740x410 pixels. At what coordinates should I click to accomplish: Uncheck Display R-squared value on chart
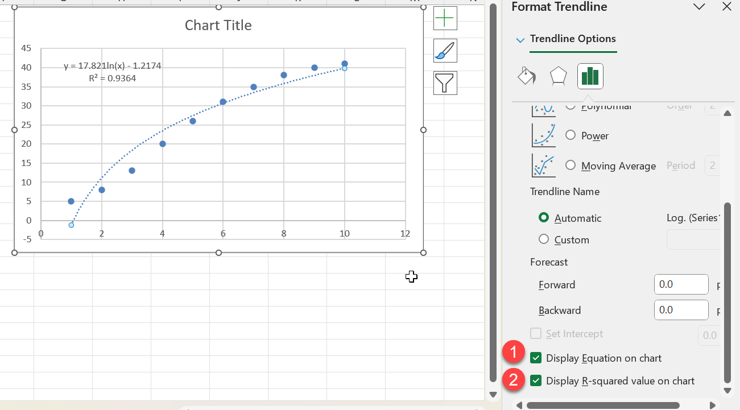535,380
